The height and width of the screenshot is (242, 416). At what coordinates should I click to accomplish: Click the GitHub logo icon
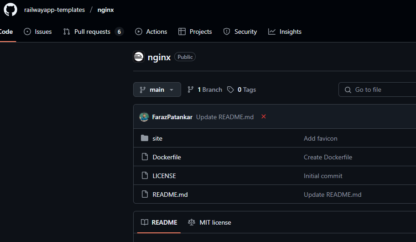point(10,10)
